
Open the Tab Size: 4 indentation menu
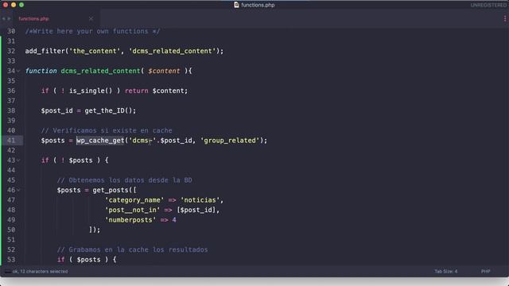coord(446,272)
